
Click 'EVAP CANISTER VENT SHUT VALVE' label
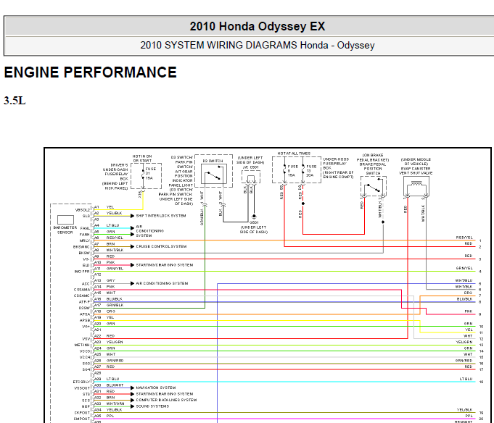tap(416, 171)
